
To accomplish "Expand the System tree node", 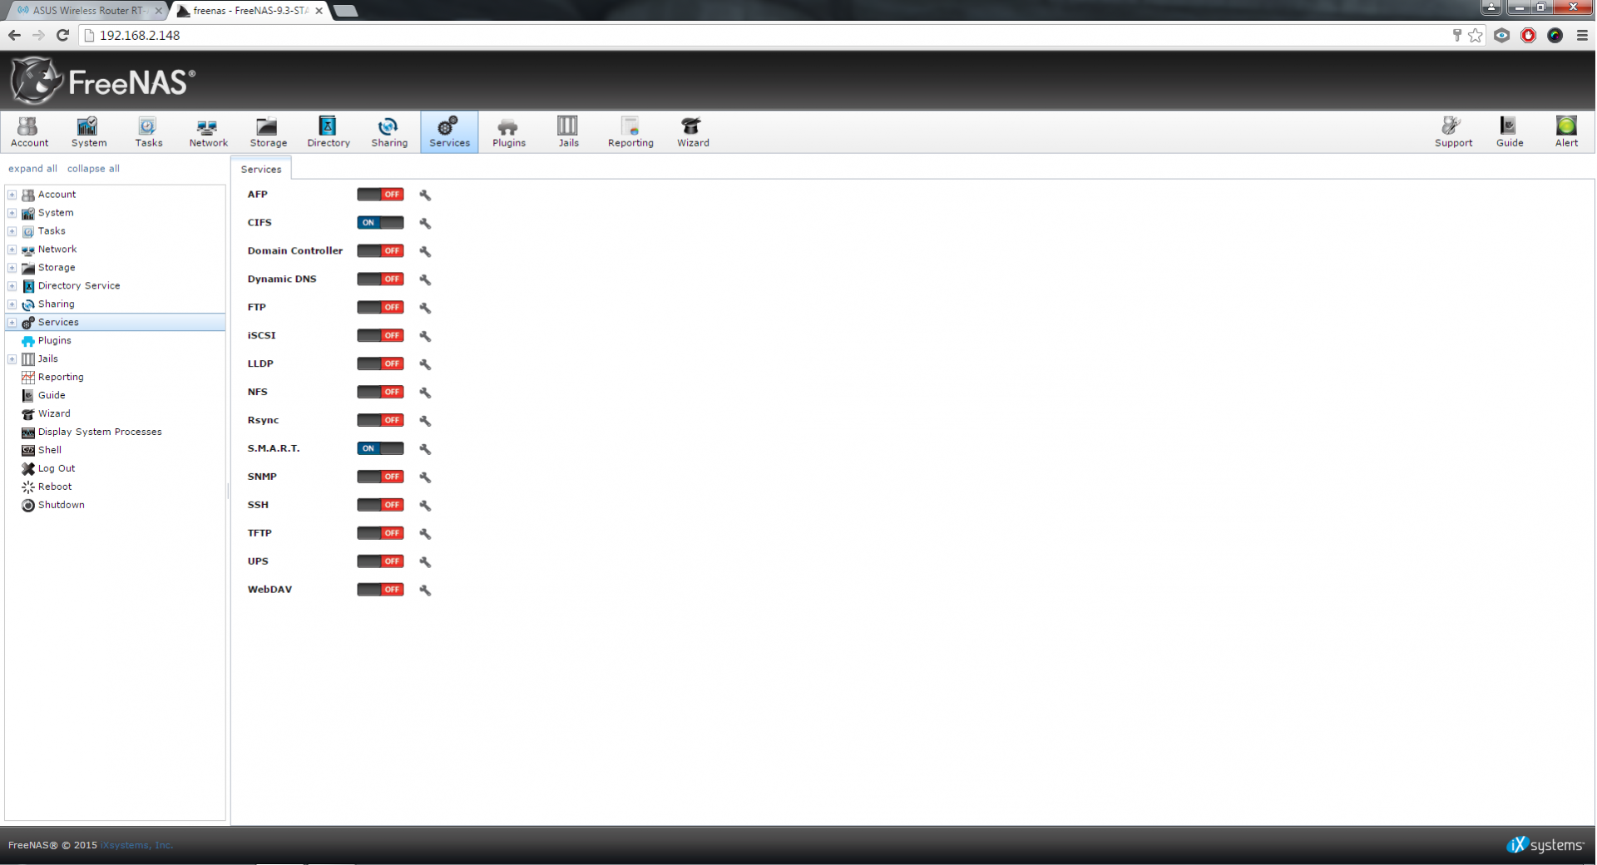I will coord(12,213).
